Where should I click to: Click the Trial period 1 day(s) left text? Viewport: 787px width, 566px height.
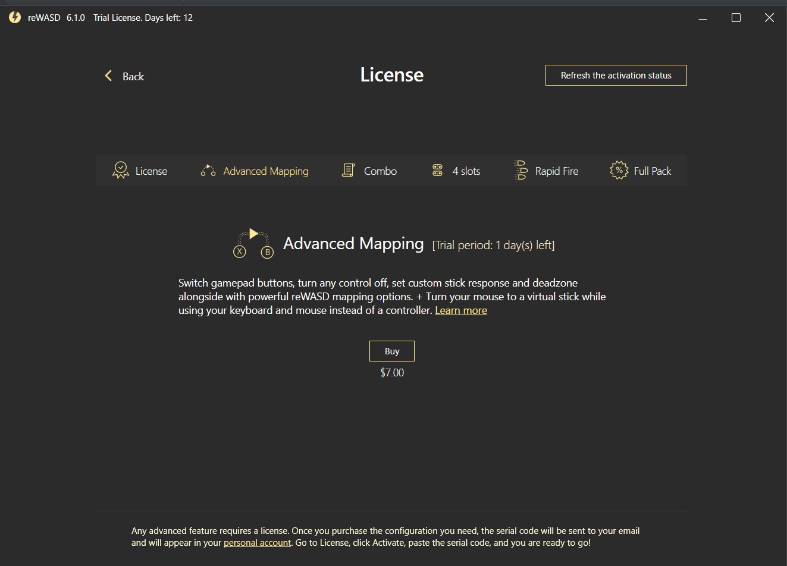coord(494,245)
